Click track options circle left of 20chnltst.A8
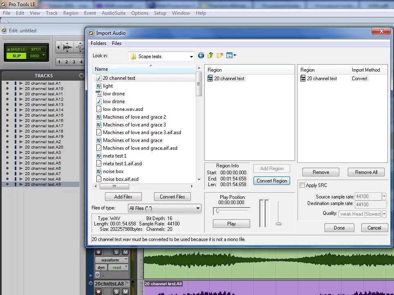This screenshot has width=394, height=295. click(91, 283)
